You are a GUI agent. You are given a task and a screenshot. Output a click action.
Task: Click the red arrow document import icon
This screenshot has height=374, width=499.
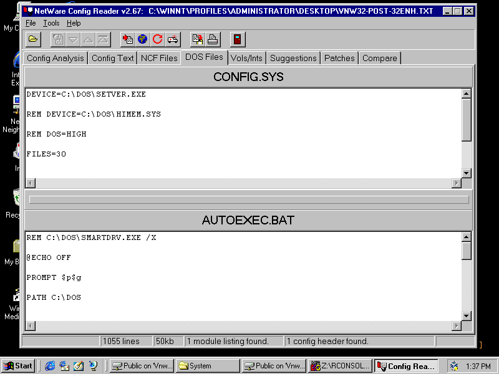pos(128,39)
